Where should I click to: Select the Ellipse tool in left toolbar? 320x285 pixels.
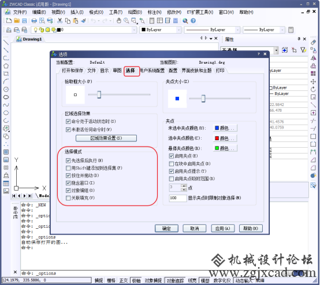click(6, 113)
